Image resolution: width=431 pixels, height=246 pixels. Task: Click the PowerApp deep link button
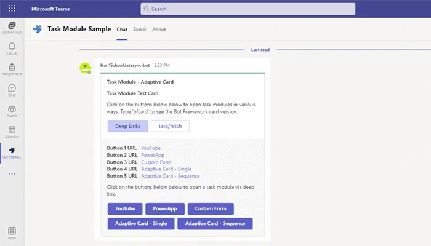[165, 208]
